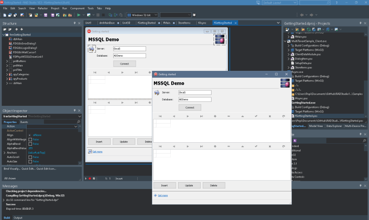The height and width of the screenshot is (220, 369).
Task: Expand ClientDataModule.pas in Projects tree
Action: (288, 54)
